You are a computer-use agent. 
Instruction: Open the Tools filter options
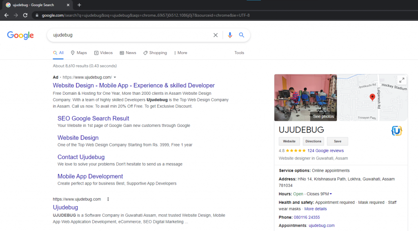[239, 53]
